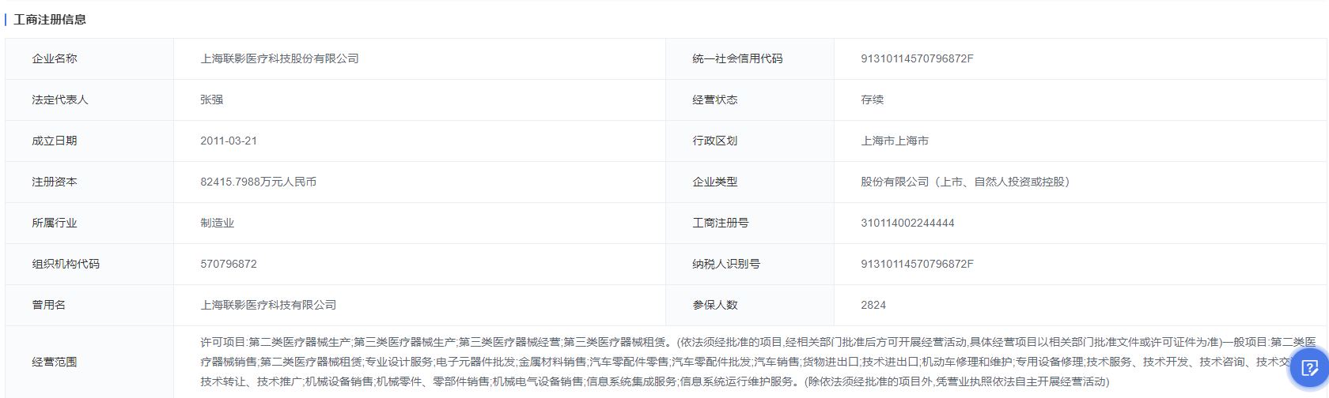Select industry value 制造业
The width and height of the screenshot is (1329, 398).
217,223
